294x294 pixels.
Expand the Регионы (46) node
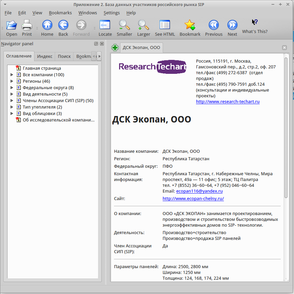pos(12,81)
